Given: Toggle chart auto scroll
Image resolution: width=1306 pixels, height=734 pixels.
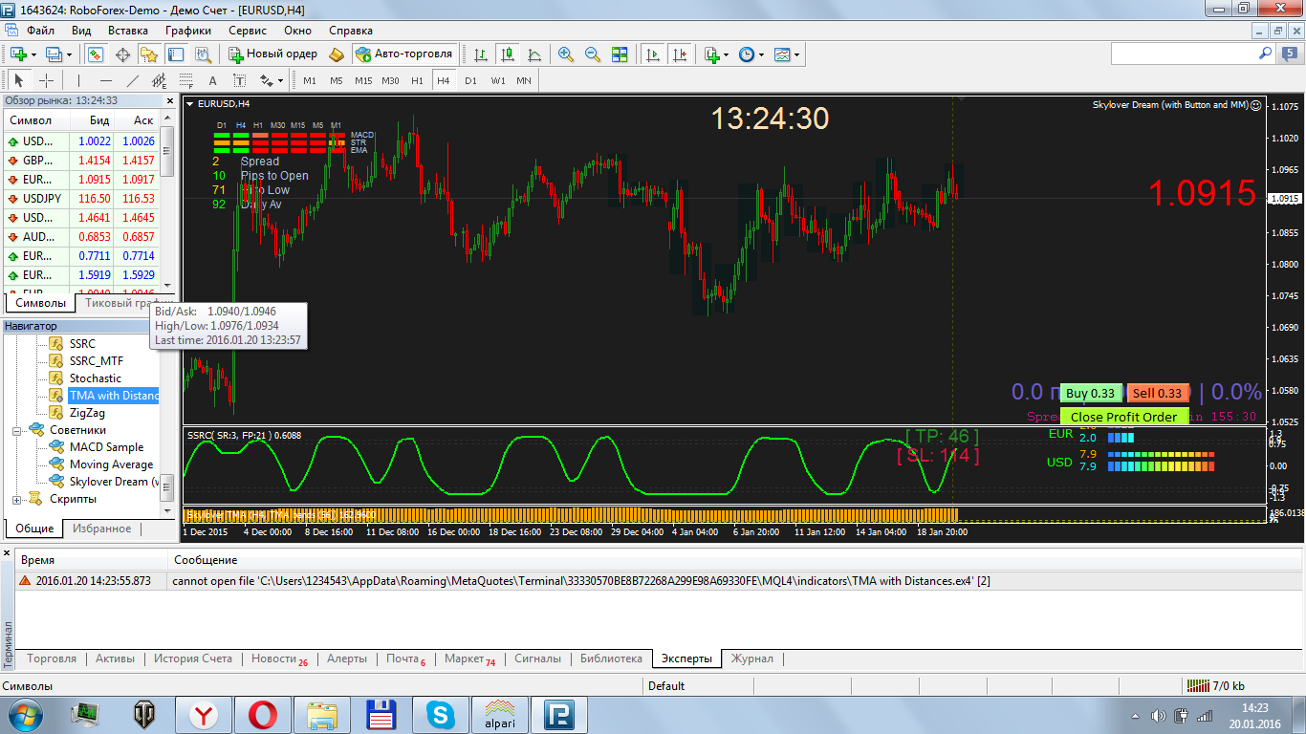Looking at the screenshot, I should [x=654, y=54].
